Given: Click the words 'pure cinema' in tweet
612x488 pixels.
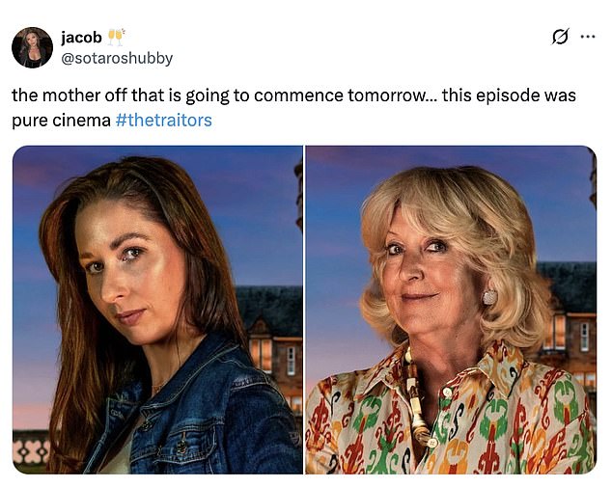Looking at the screenshot, I should (61, 121).
